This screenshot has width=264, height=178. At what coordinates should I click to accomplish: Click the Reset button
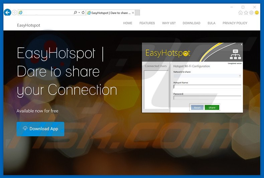coord(197,108)
